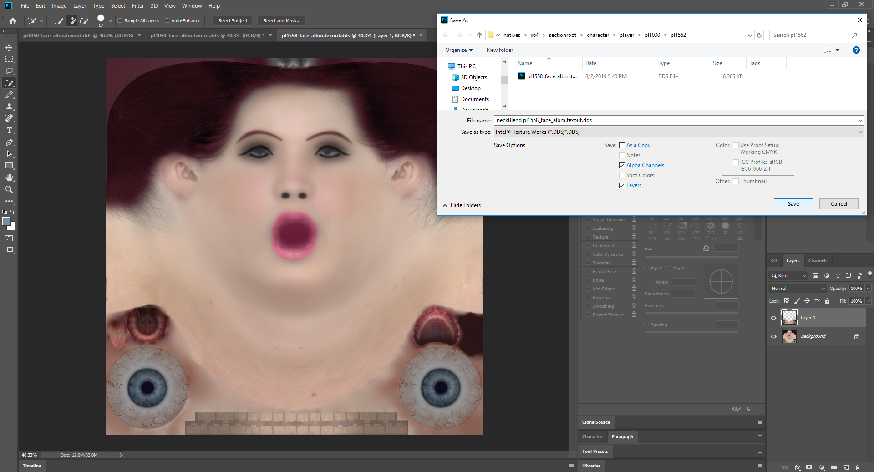Select the Rectangular Marquee tool
Viewport: 874px width, 472px height.
[x=9, y=59]
